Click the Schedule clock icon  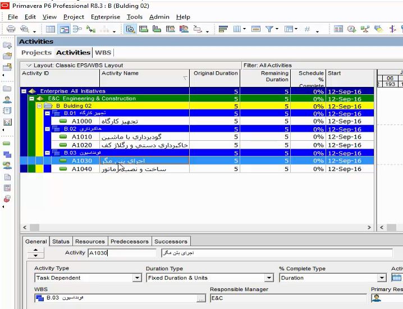(351, 29)
